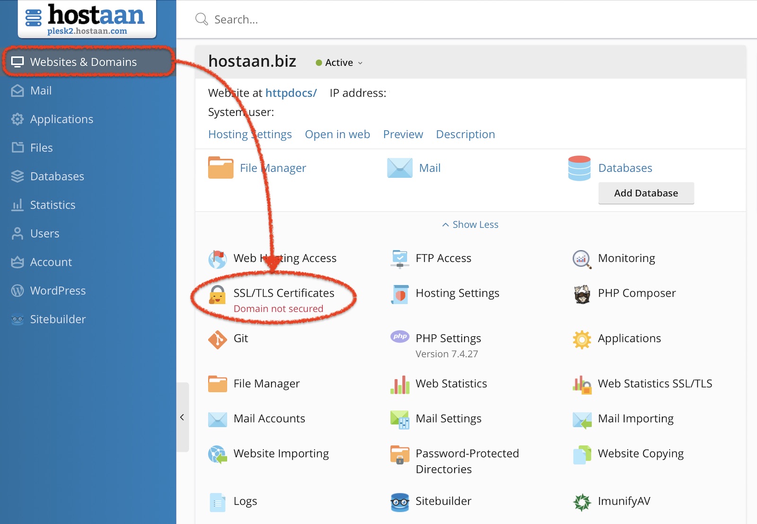The width and height of the screenshot is (757, 524).
Task: Click the SSL/TLS Certificates text link
Action: [284, 293]
